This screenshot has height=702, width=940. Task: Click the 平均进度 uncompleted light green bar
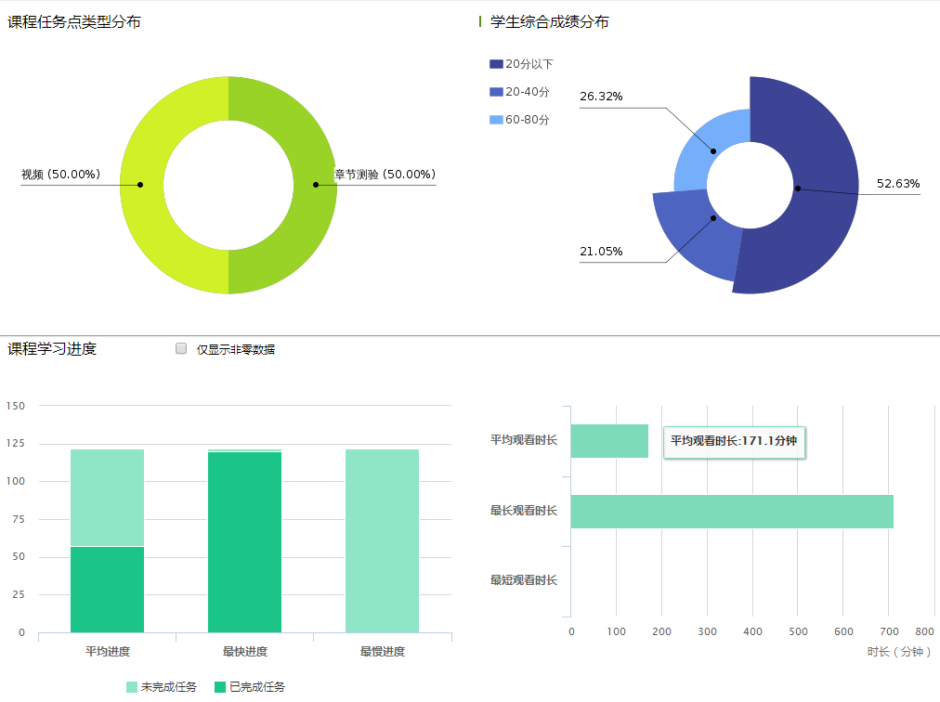(x=107, y=497)
